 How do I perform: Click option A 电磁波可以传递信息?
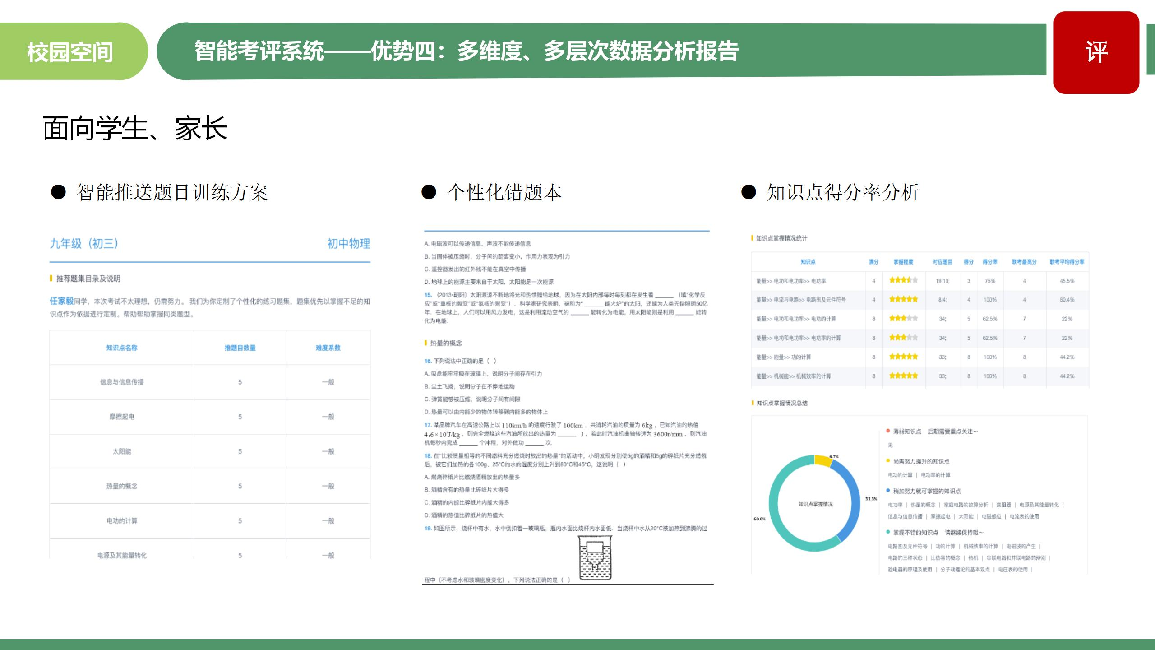477,244
